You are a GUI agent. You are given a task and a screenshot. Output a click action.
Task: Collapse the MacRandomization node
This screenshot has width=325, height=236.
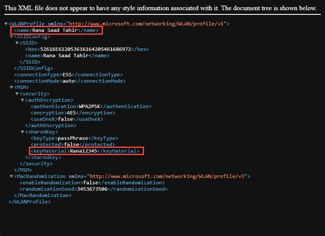11,176
